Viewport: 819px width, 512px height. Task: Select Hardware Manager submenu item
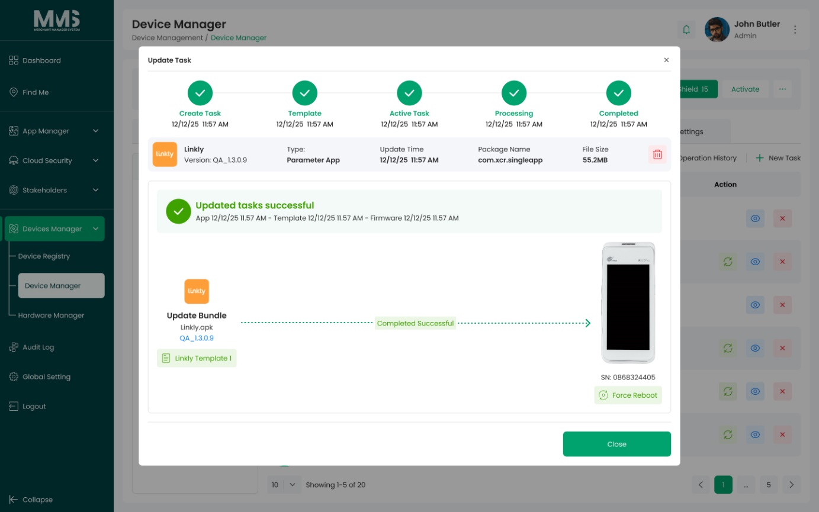pyautogui.click(x=51, y=315)
